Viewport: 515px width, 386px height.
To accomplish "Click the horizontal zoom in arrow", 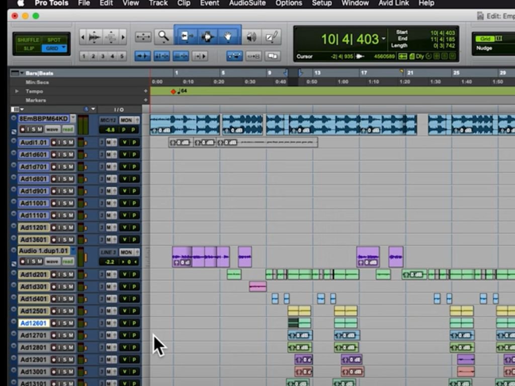I will [123, 37].
